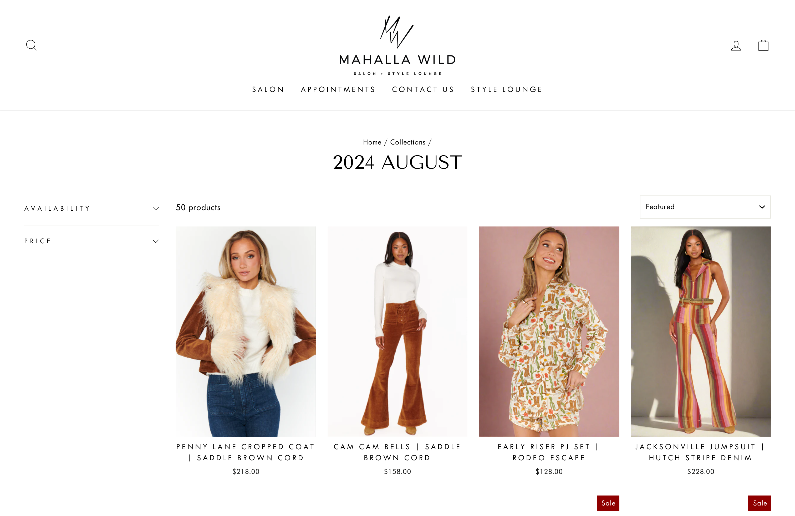
Task: View the Cam Cam Bells pants photo
Action: pos(397,331)
